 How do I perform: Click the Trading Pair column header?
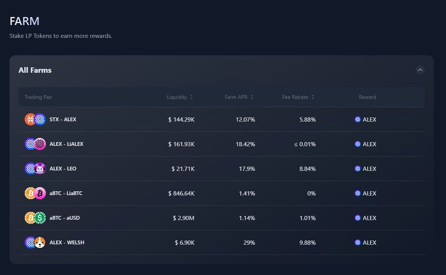click(x=38, y=97)
